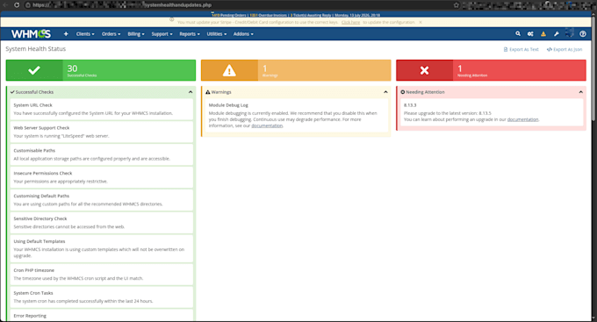The width and height of the screenshot is (597, 322).
Task: Collapse the Warnings panel chevron
Action: point(385,92)
